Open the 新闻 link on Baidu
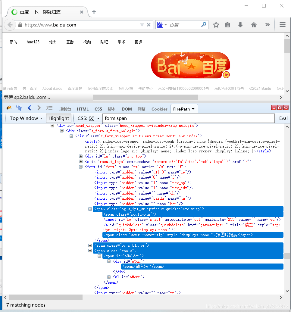291x312 pixels. [x=14, y=42]
